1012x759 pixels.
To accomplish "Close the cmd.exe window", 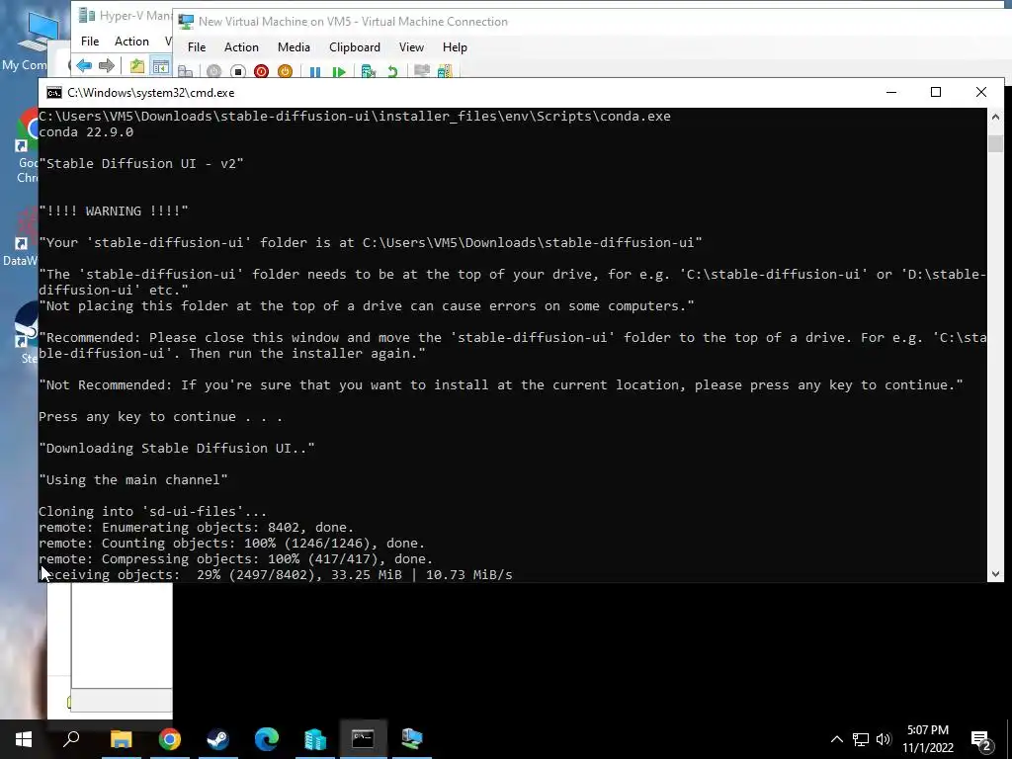I will point(981,92).
